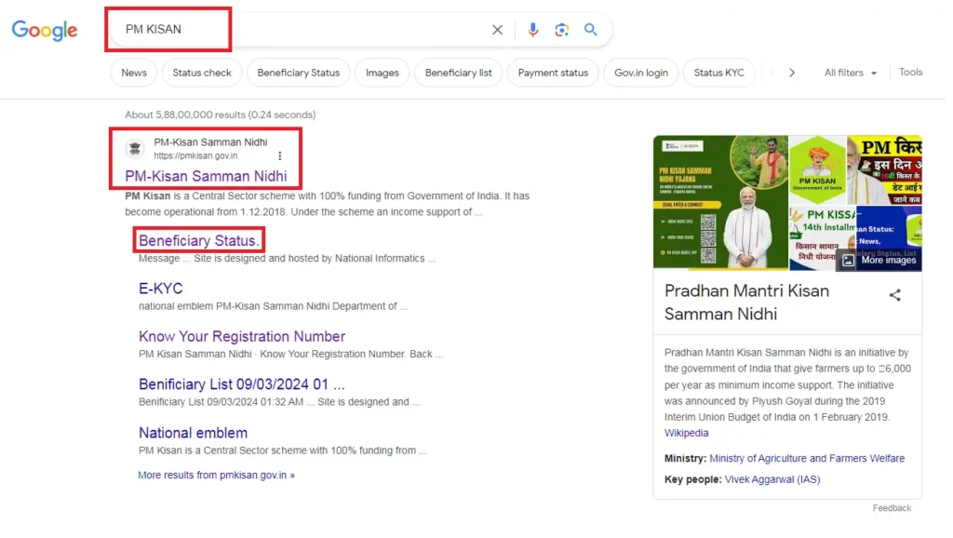Screen dimensions: 953x538
Task: Open Google Lens image search icon
Action: tap(561, 30)
